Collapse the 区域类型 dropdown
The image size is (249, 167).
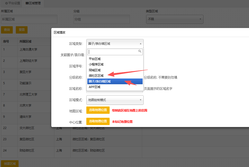115,43
